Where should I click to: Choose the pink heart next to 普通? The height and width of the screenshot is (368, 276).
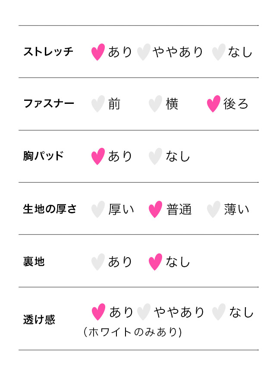(155, 209)
